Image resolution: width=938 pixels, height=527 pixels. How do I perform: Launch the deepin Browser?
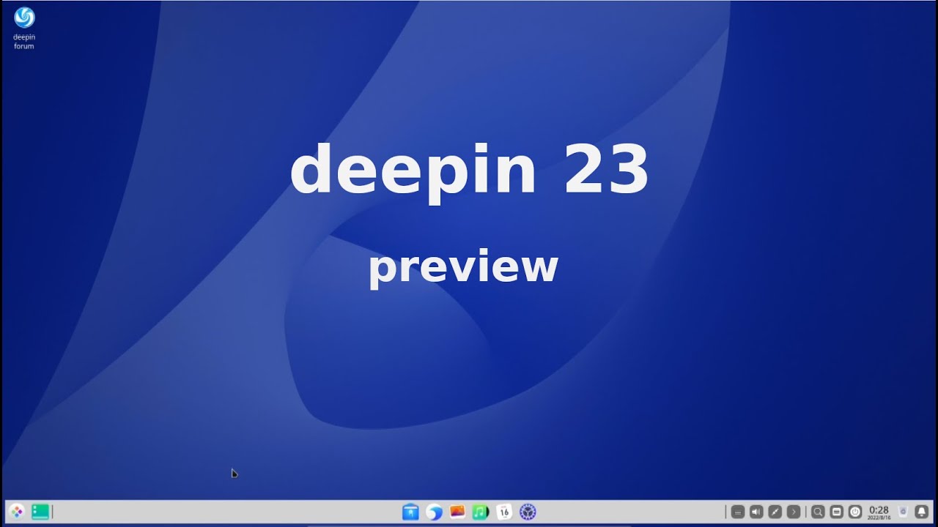[x=434, y=512]
